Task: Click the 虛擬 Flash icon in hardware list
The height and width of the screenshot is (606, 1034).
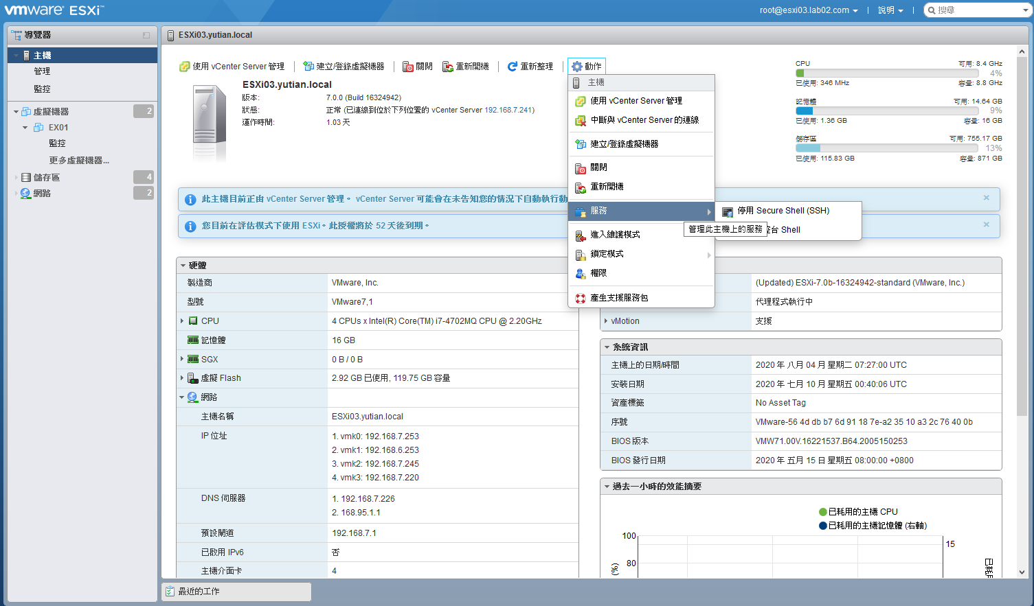Action: click(193, 378)
